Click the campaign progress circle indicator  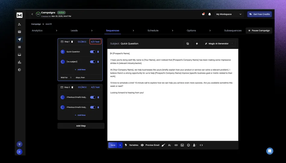coord(38,14)
